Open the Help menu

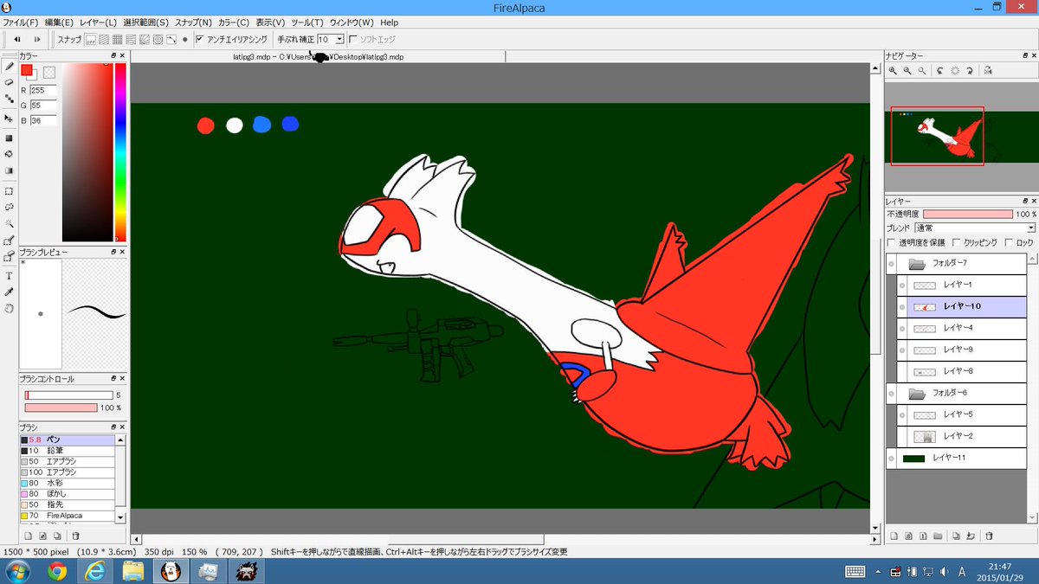coord(389,22)
